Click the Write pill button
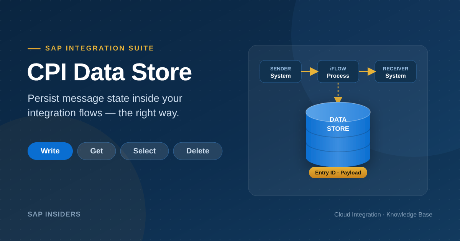Screen dimensions: 460x241 (50, 151)
